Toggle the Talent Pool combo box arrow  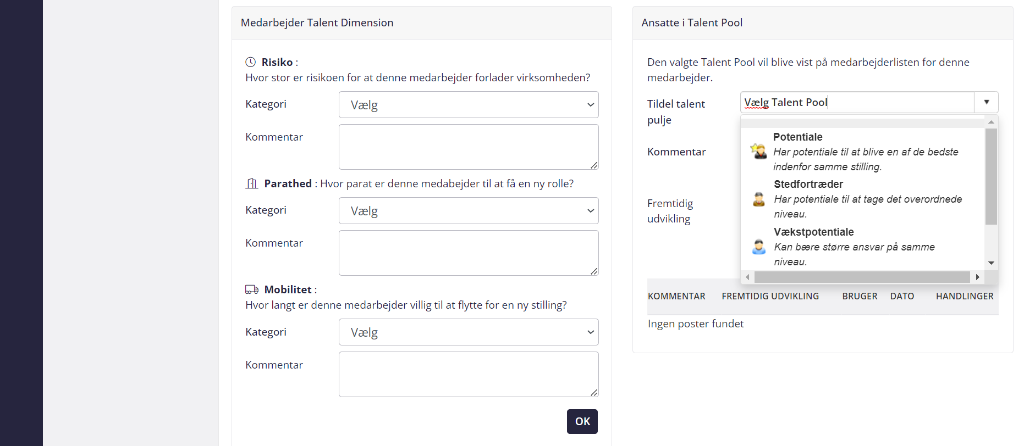coord(987,102)
